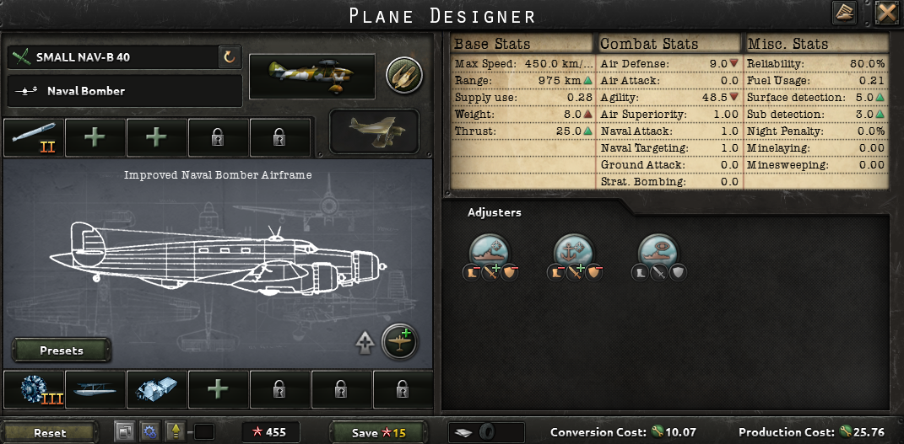Click the Reset button
The width and height of the screenshot is (904, 444).
50,432
